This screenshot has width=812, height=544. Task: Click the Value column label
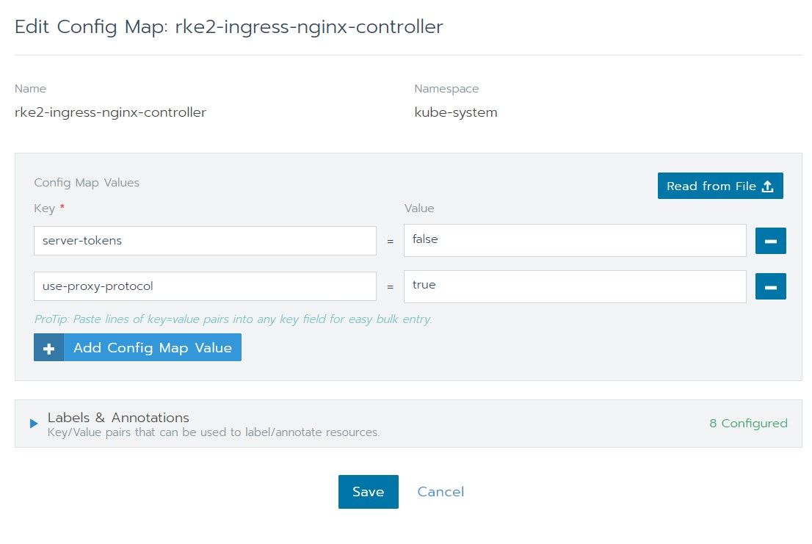point(419,208)
